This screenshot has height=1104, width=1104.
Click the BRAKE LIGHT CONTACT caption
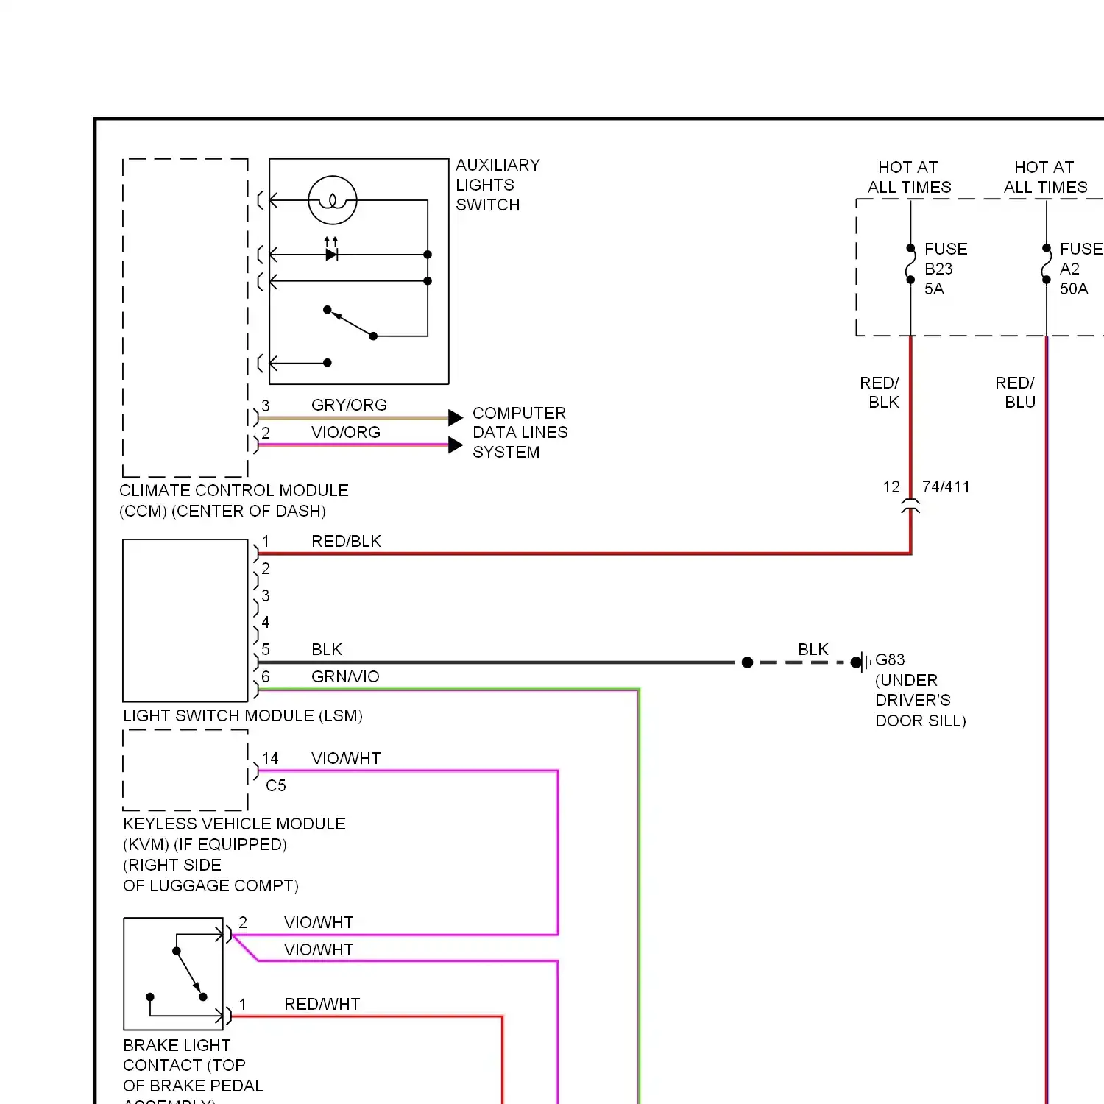[x=193, y=1071]
